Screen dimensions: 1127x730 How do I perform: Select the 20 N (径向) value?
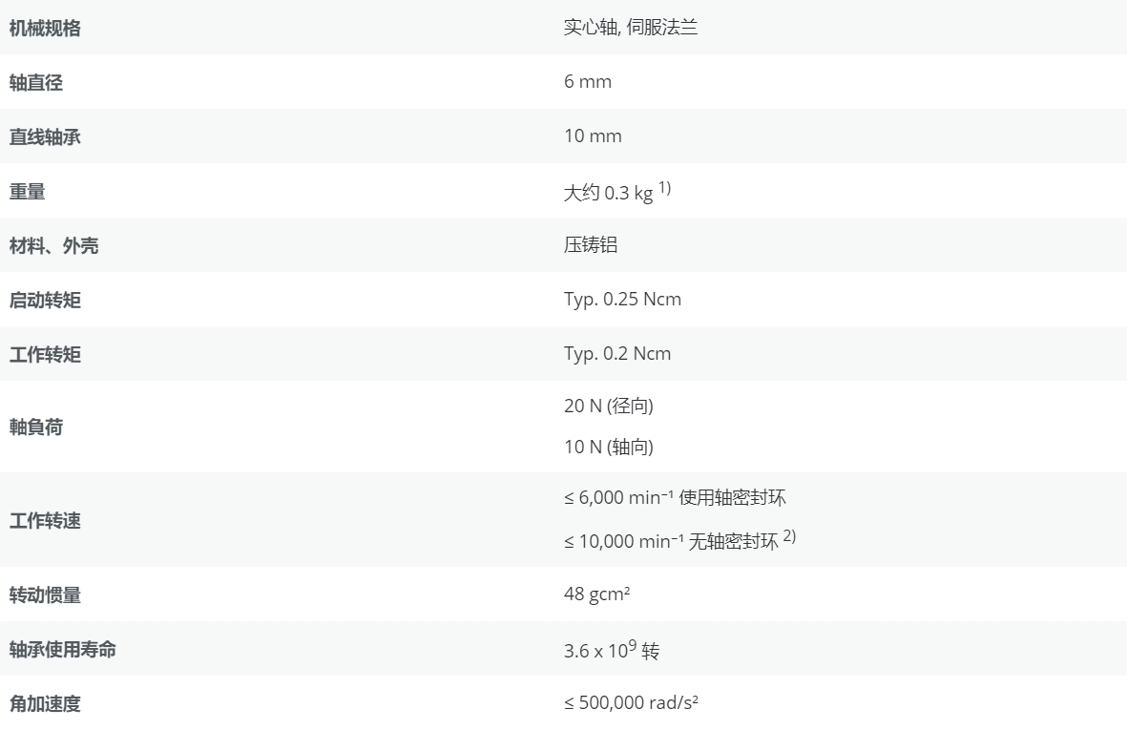pyautogui.click(x=608, y=407)
